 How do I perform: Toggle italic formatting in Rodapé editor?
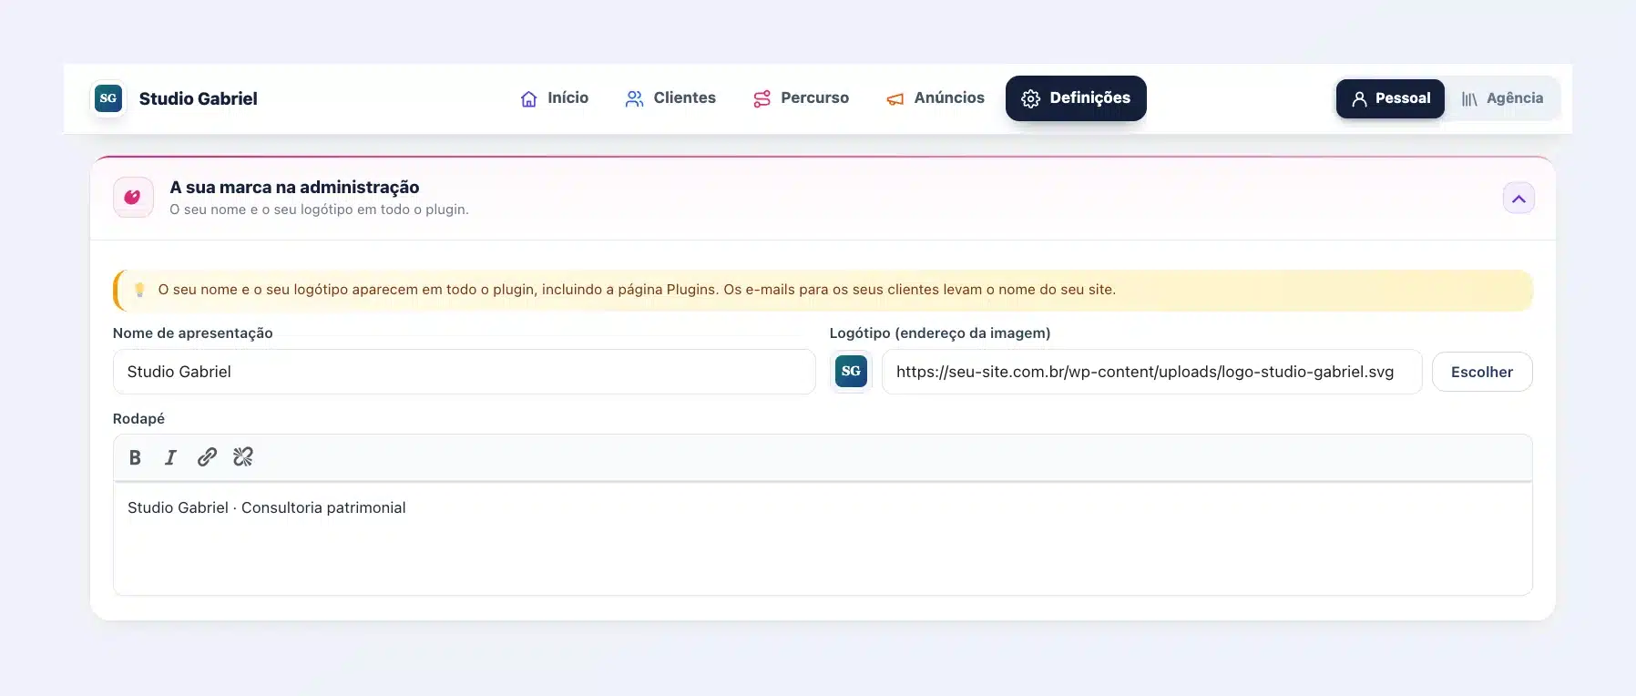click(x=170, y=457)
